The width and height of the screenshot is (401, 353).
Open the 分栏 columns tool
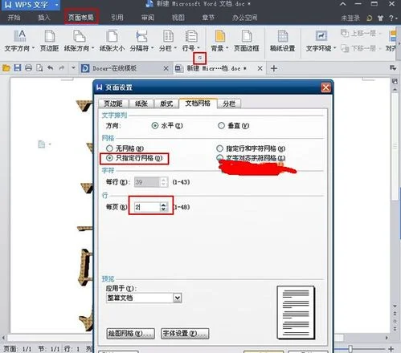pos(168,41)
